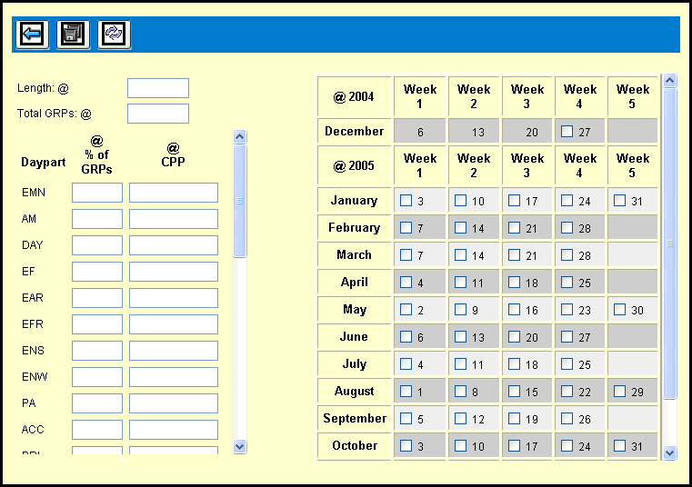Focus the Length input field

[157, 88]
